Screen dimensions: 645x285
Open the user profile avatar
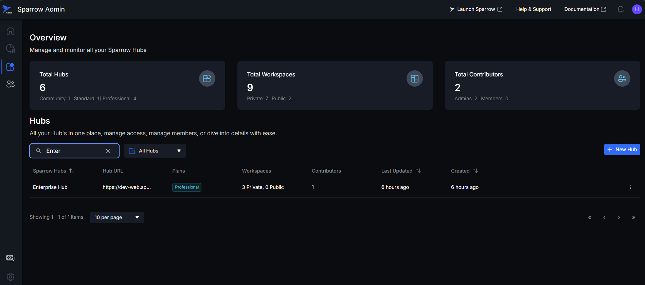point(637,10)
